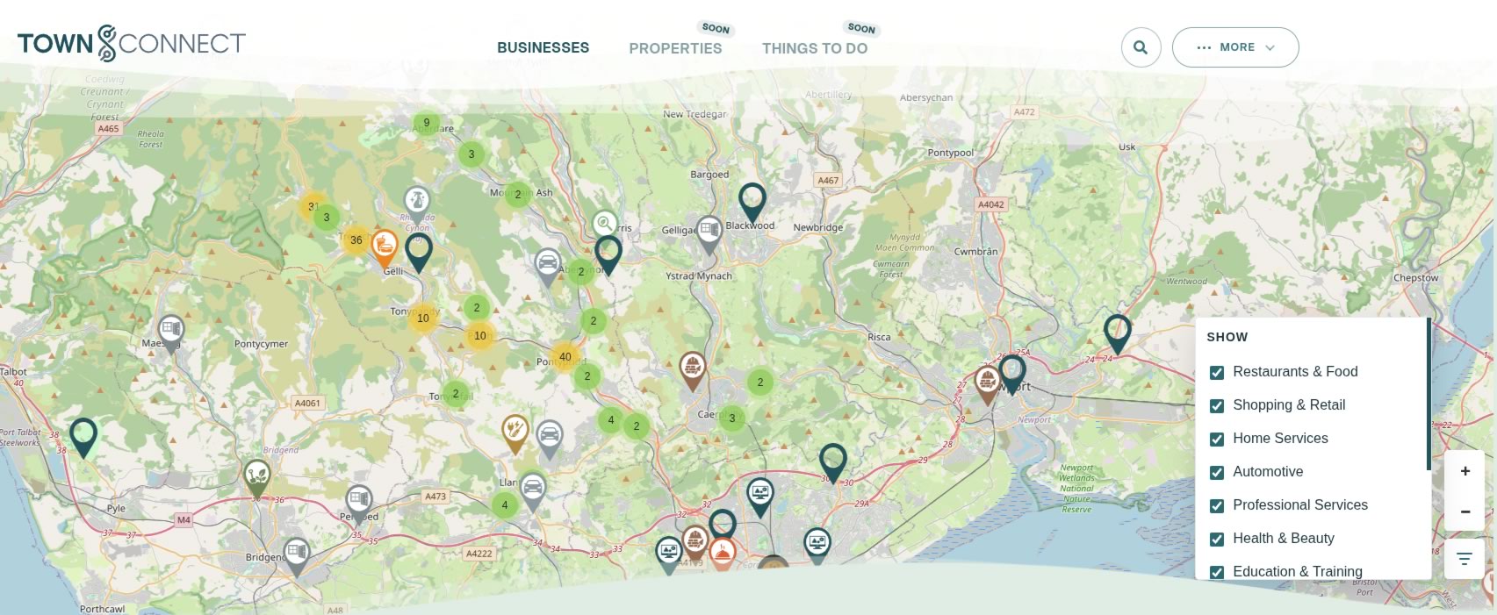Click the TownConnect logo
The image size is (1497, 615).
[x=132, y=44]
